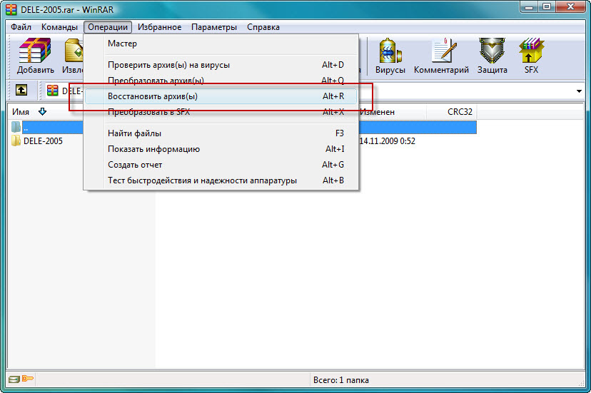Open the Команды menu

(59, 27)
